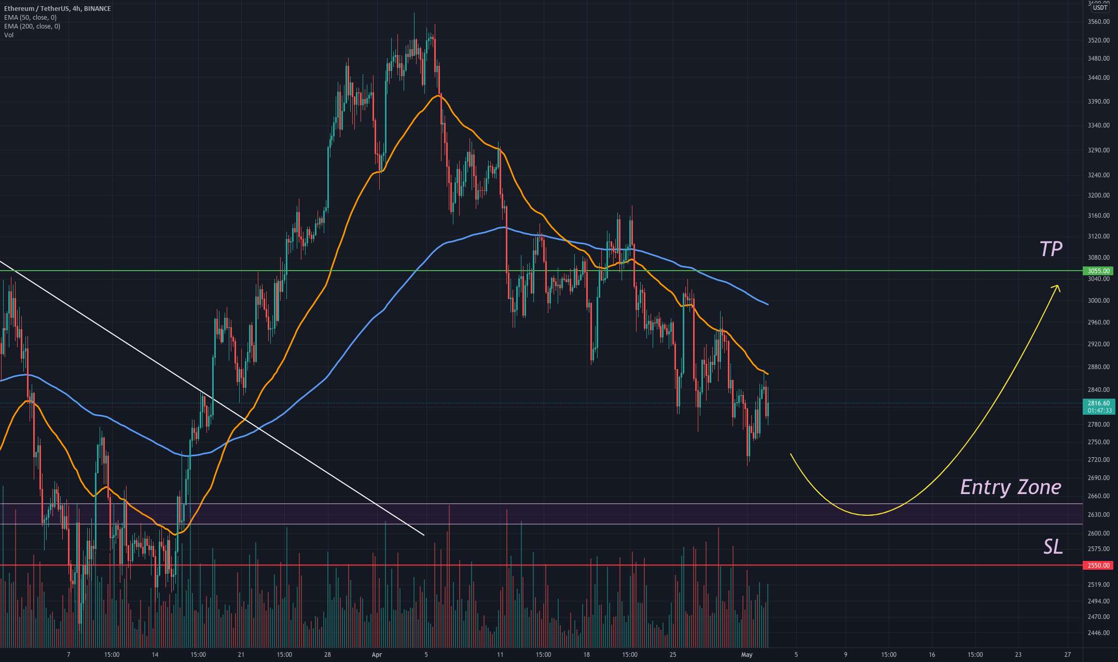Click the 2750.00 price axis label
Screen dimensions: 1118x662
tap(1098, 442)
